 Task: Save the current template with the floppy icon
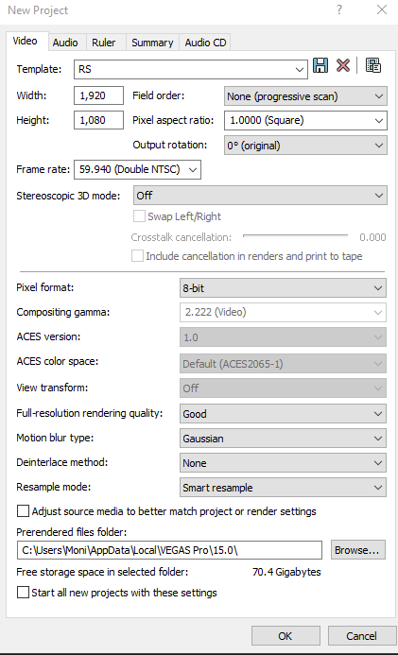(x=320, y=65)
